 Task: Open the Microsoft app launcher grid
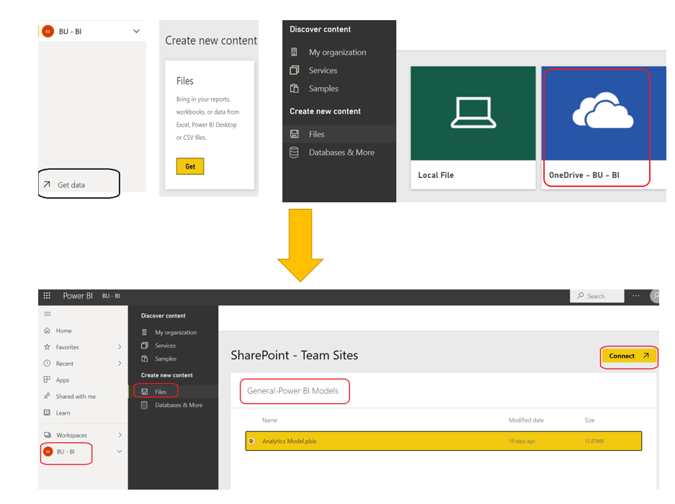pyautogui.click(x=47, y=295)
